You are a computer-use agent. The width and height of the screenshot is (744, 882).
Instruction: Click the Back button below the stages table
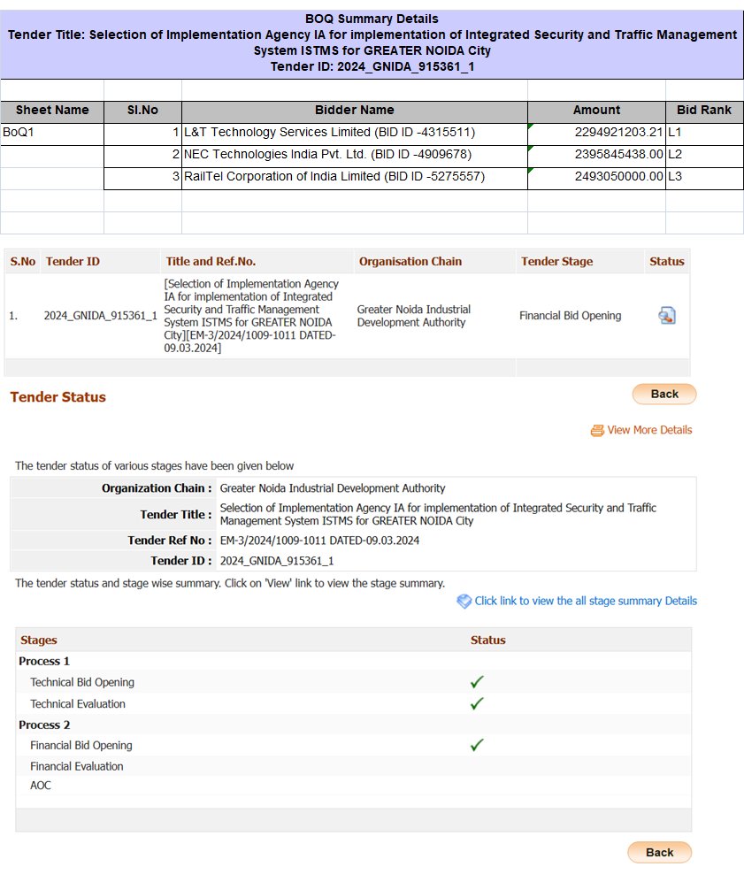pos(659,852)
